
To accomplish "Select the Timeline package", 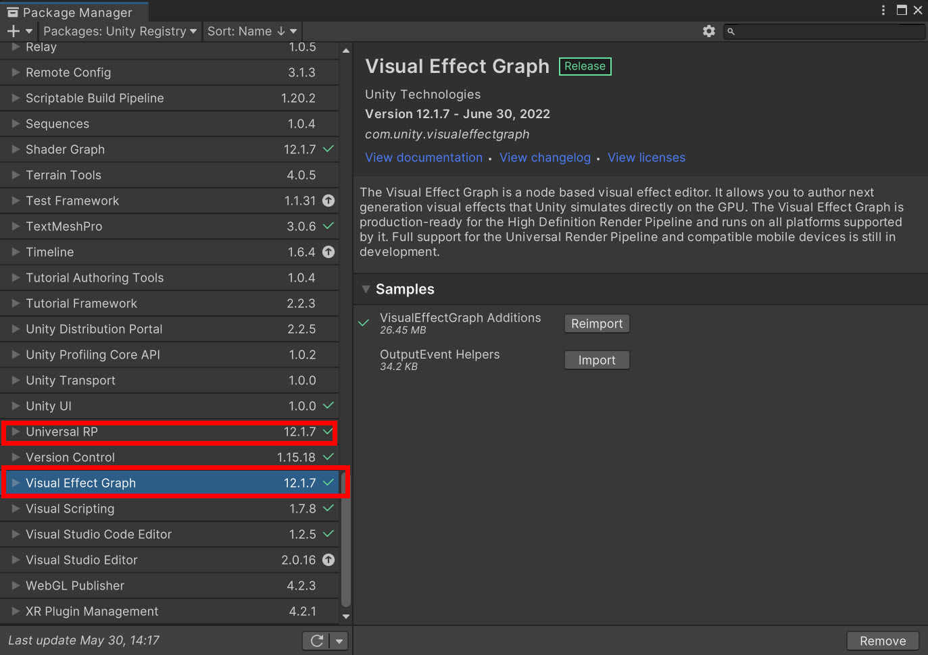I will click(x=169, y=252).
